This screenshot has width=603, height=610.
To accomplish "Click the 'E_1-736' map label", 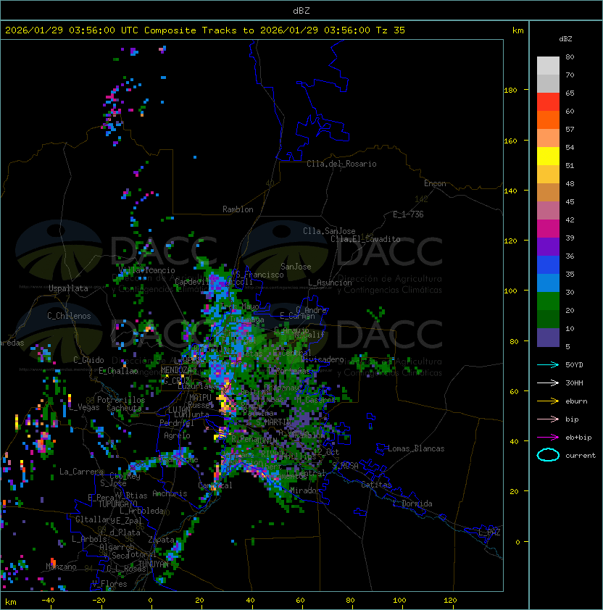I will (408, 214).
